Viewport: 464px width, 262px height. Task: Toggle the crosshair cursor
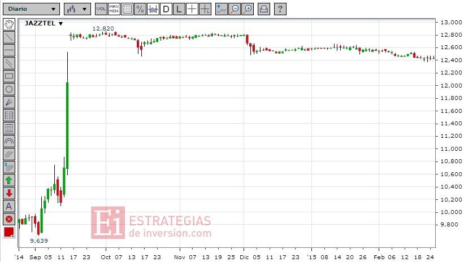tap(192, 9)
